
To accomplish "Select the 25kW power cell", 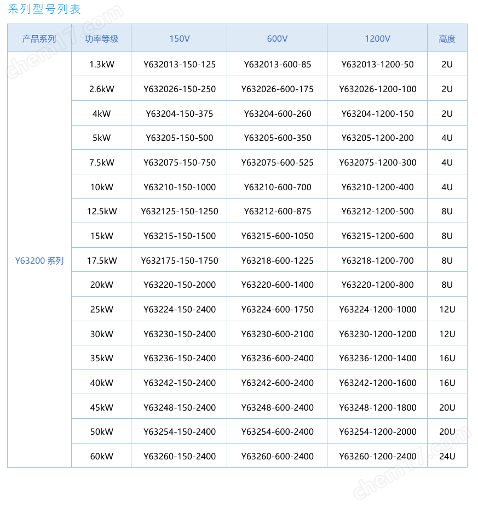I will 101,309.
